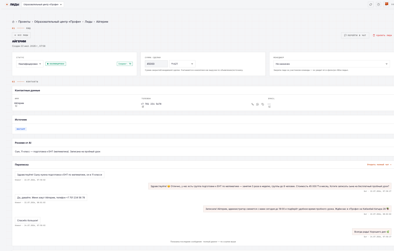The height and width of the screenshot is (251, 394).
Task: Edit the lead name Айгерим pencil icon
Action: (x=16, y=106)
